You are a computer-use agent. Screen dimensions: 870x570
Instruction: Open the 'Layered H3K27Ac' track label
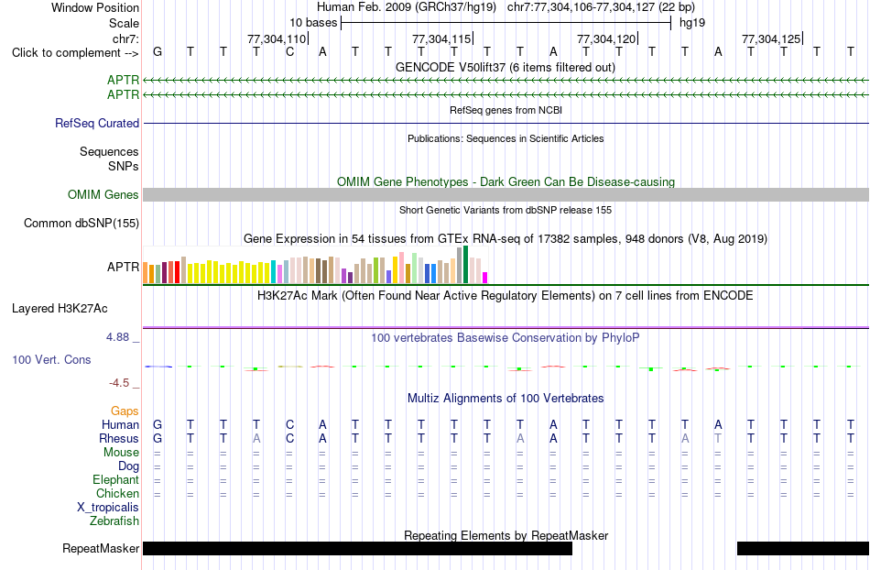(60, 309)
